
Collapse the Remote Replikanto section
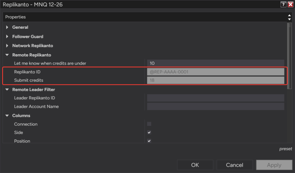tap(7, 55)
